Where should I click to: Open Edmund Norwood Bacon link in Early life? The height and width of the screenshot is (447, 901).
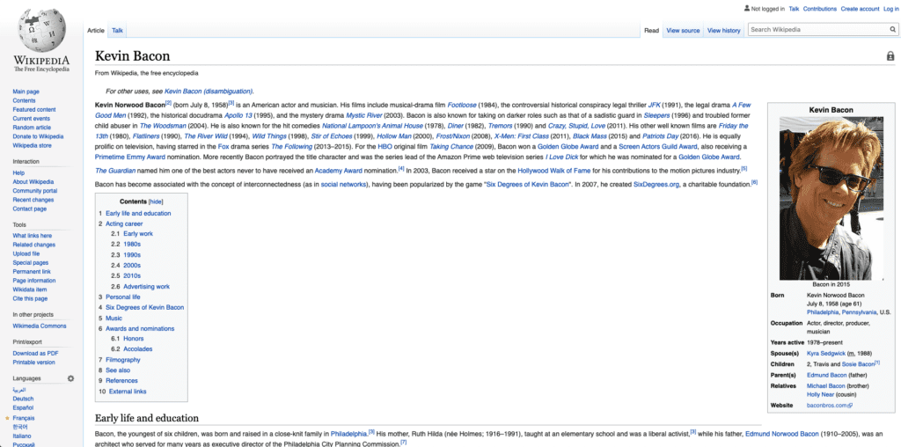(x=781, y=434)
